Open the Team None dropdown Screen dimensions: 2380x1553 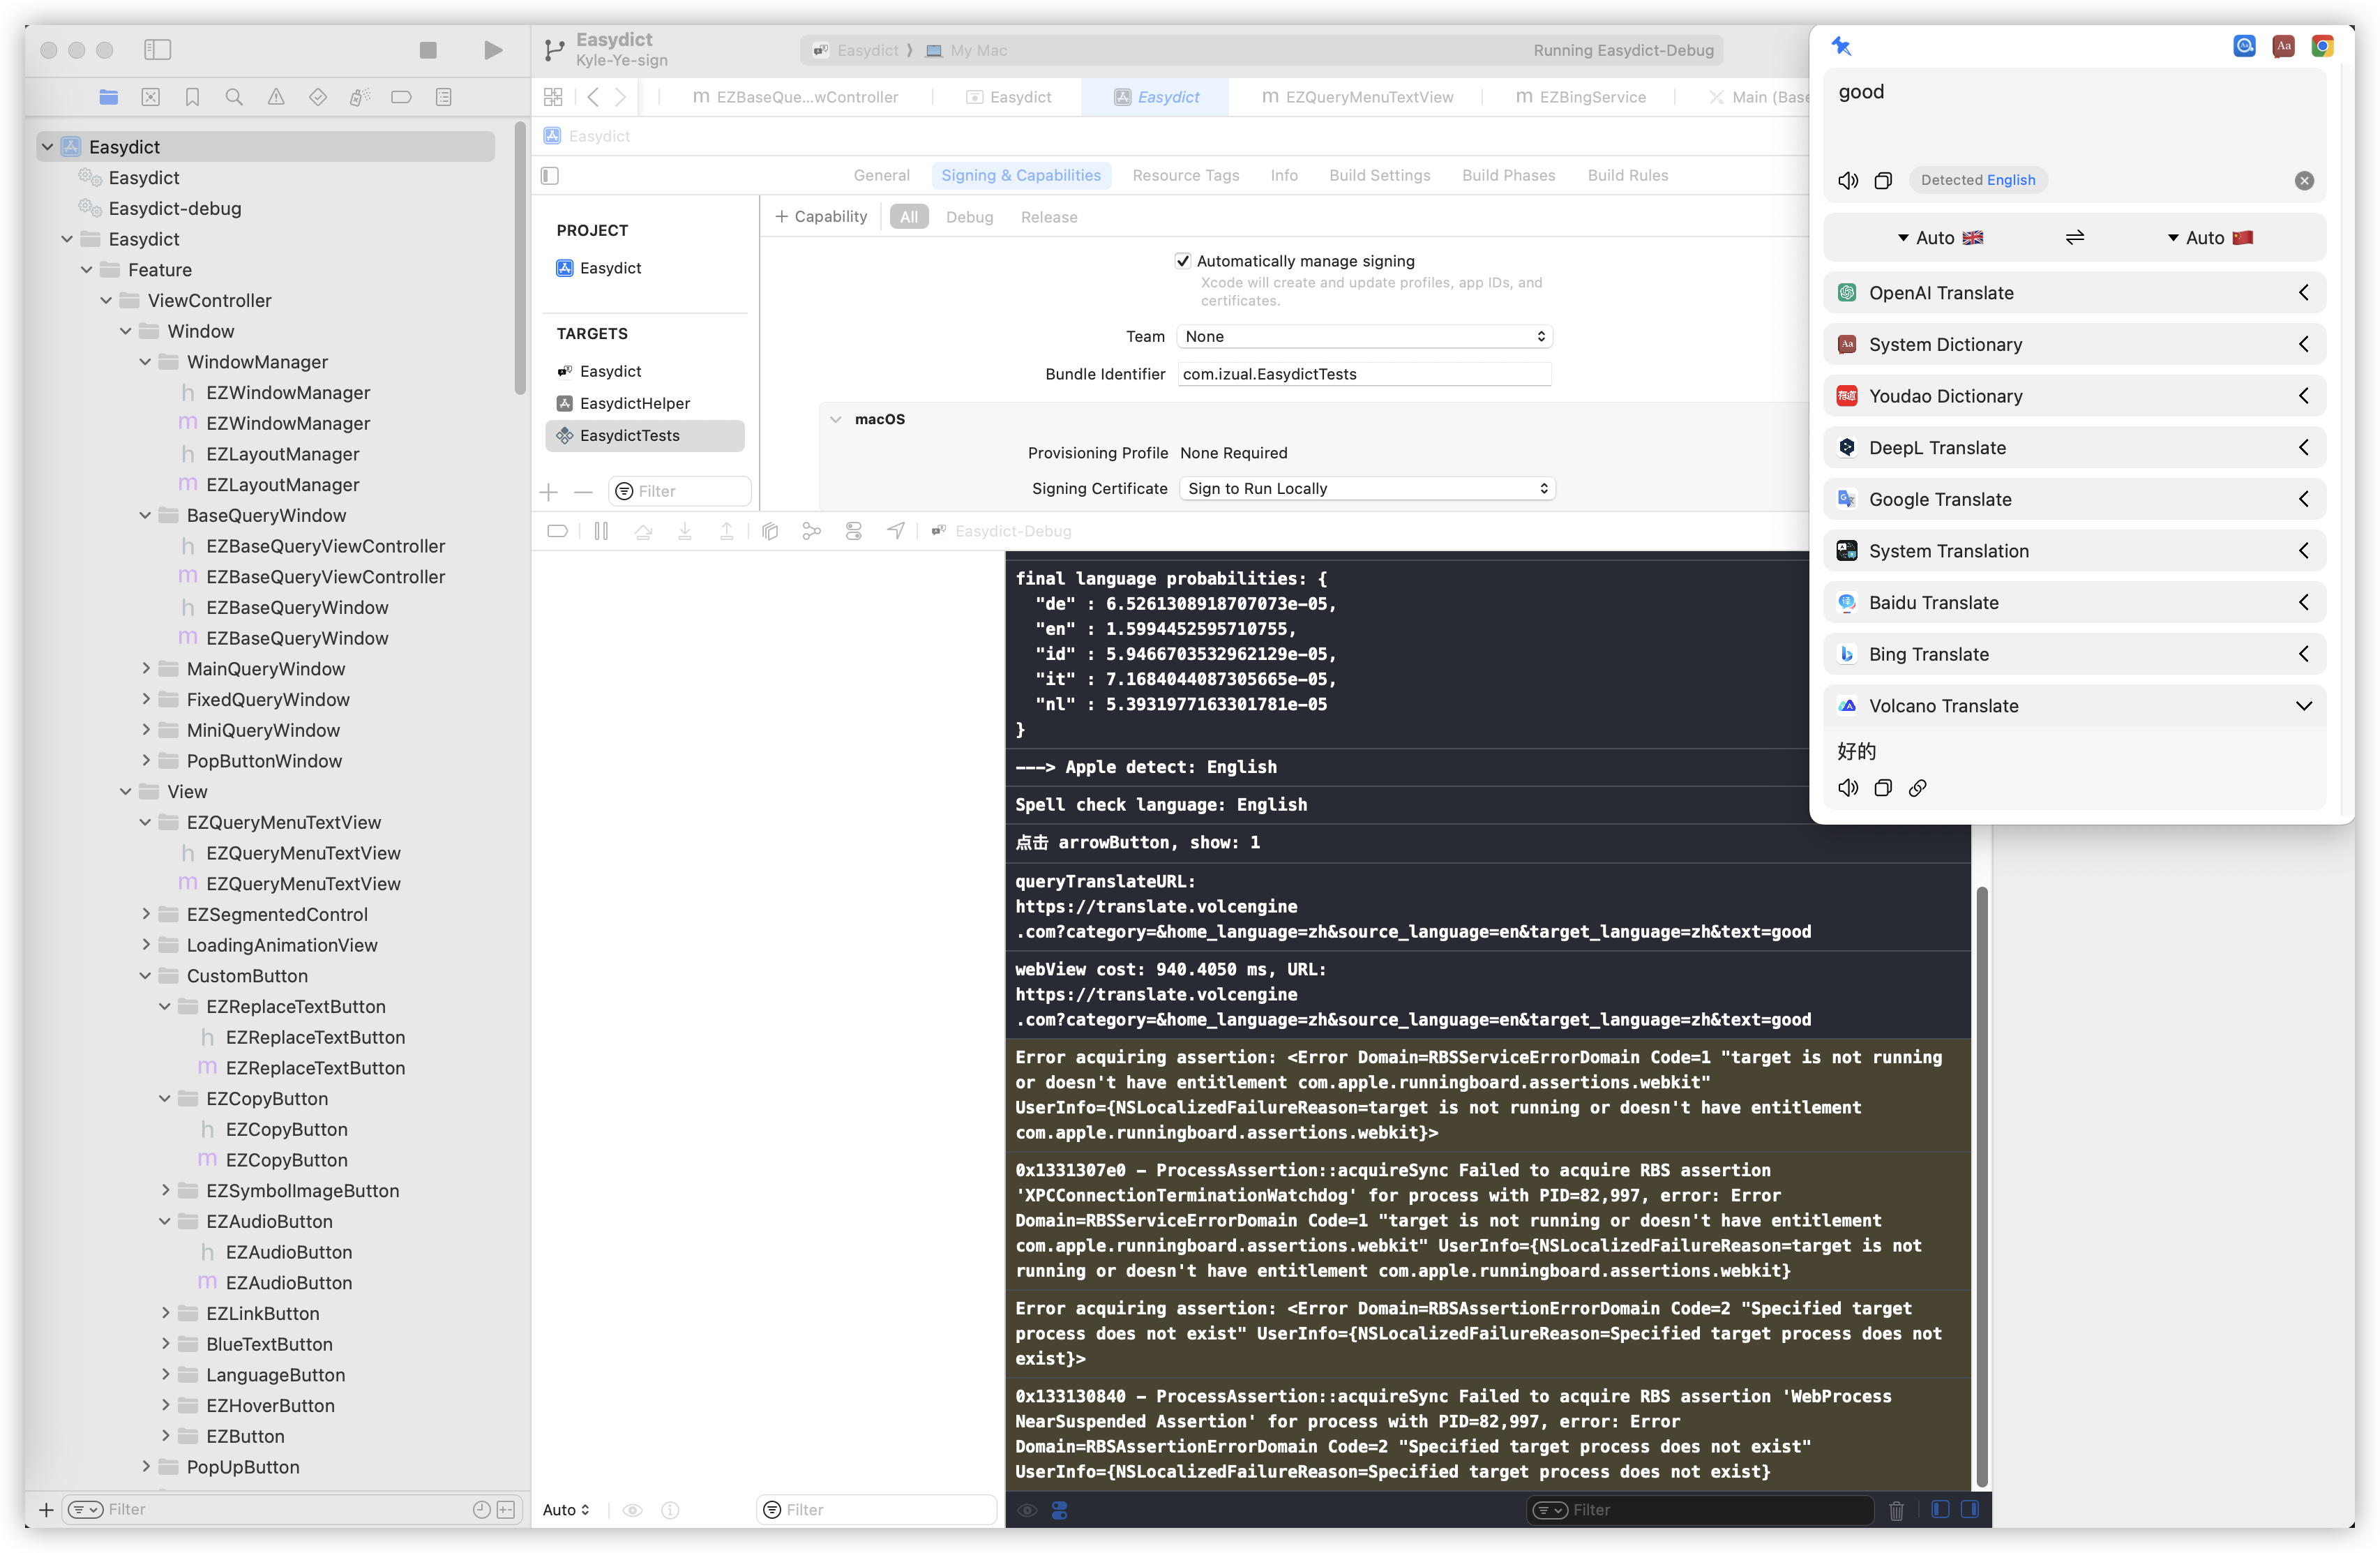click(1364, 337)
